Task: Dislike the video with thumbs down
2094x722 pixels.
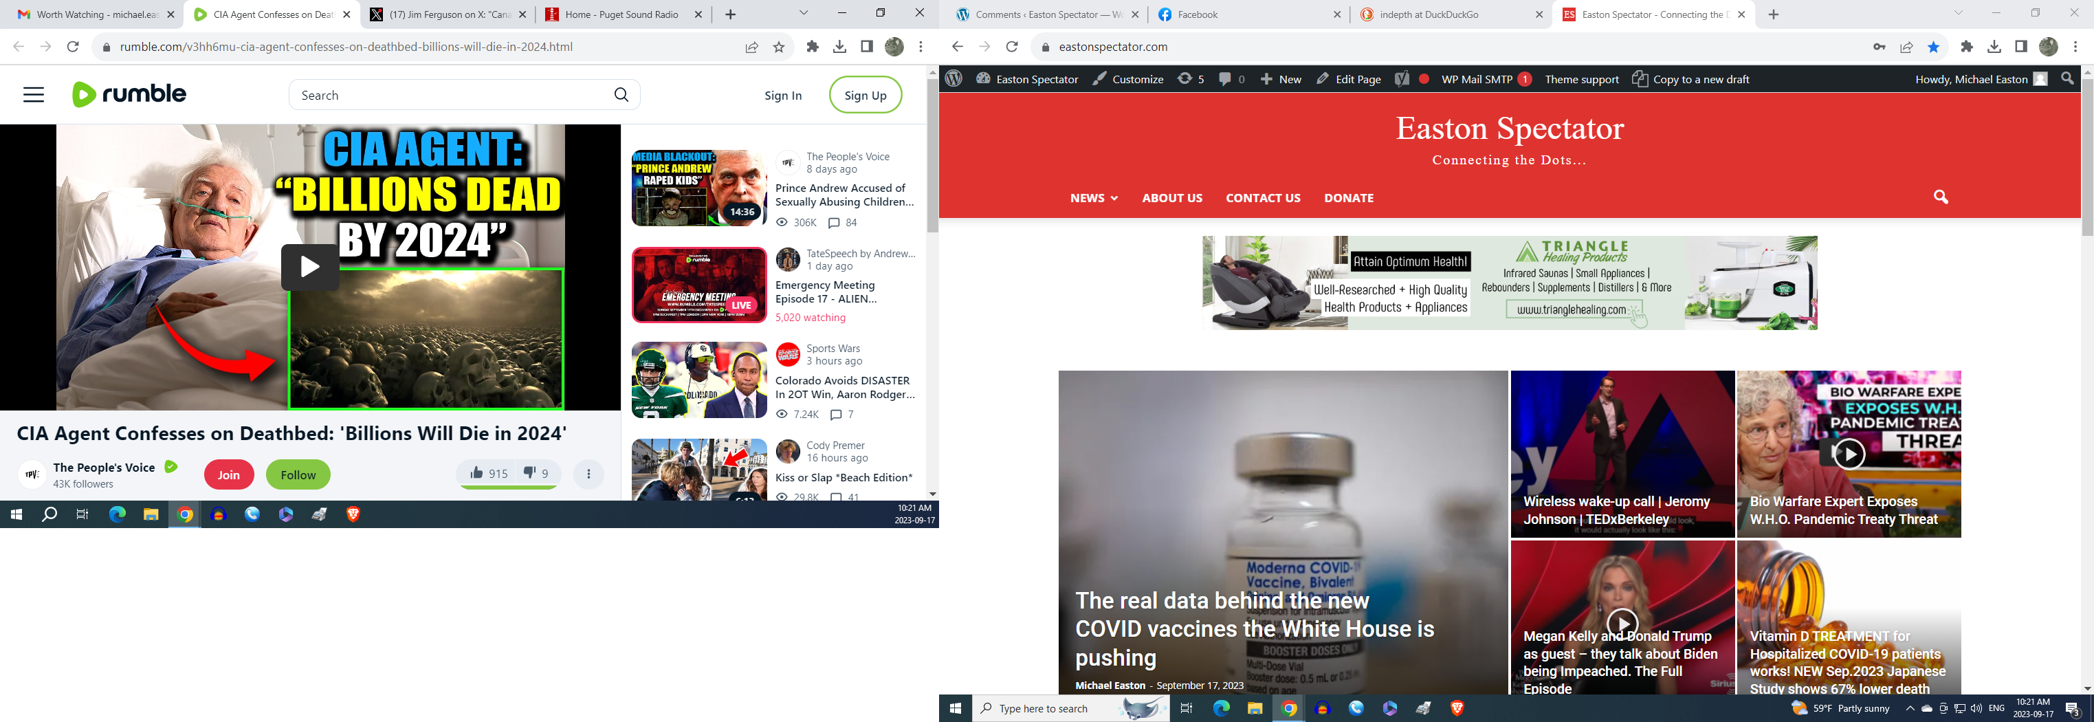Action: (536, 474)
